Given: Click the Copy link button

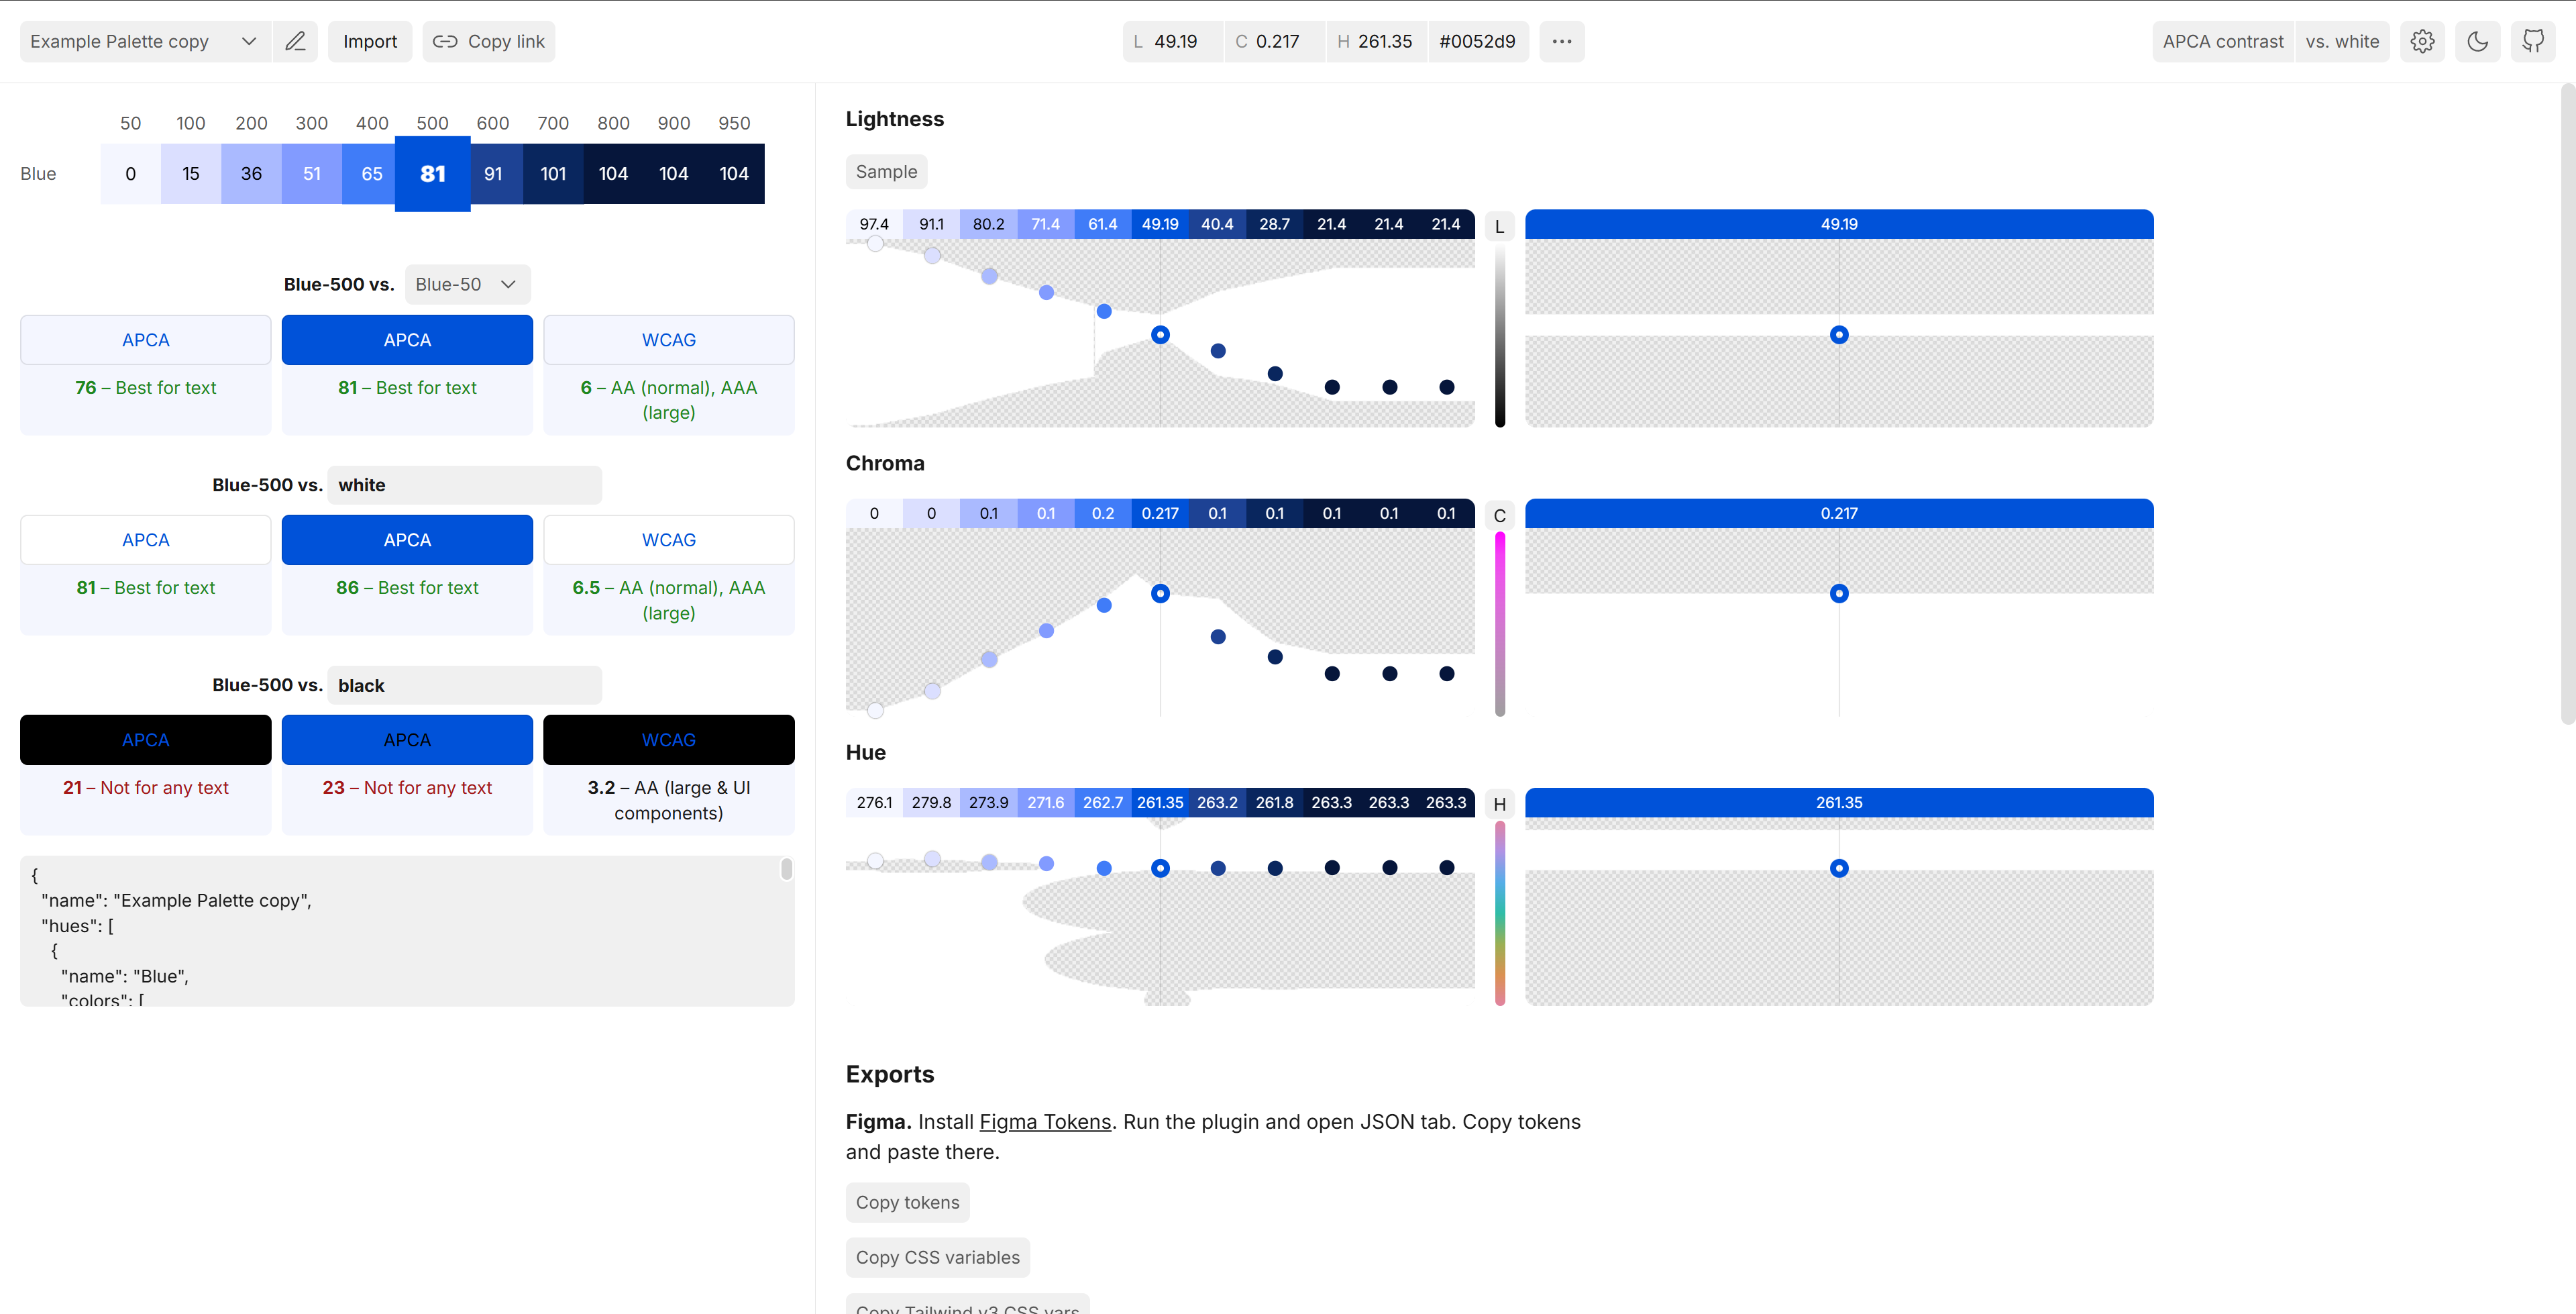Looking at the screenshot, I should (489, 41).
